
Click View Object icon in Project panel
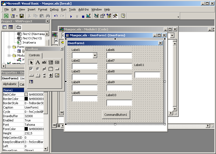point(11,27)
